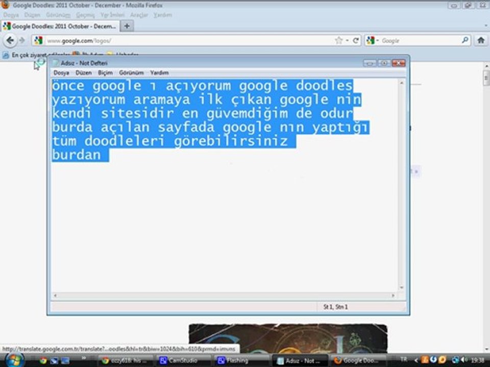This screenshot has width=490, height=367.
Task: Show hidden tray icons with the arrow
Action: (x=416, y=360)
